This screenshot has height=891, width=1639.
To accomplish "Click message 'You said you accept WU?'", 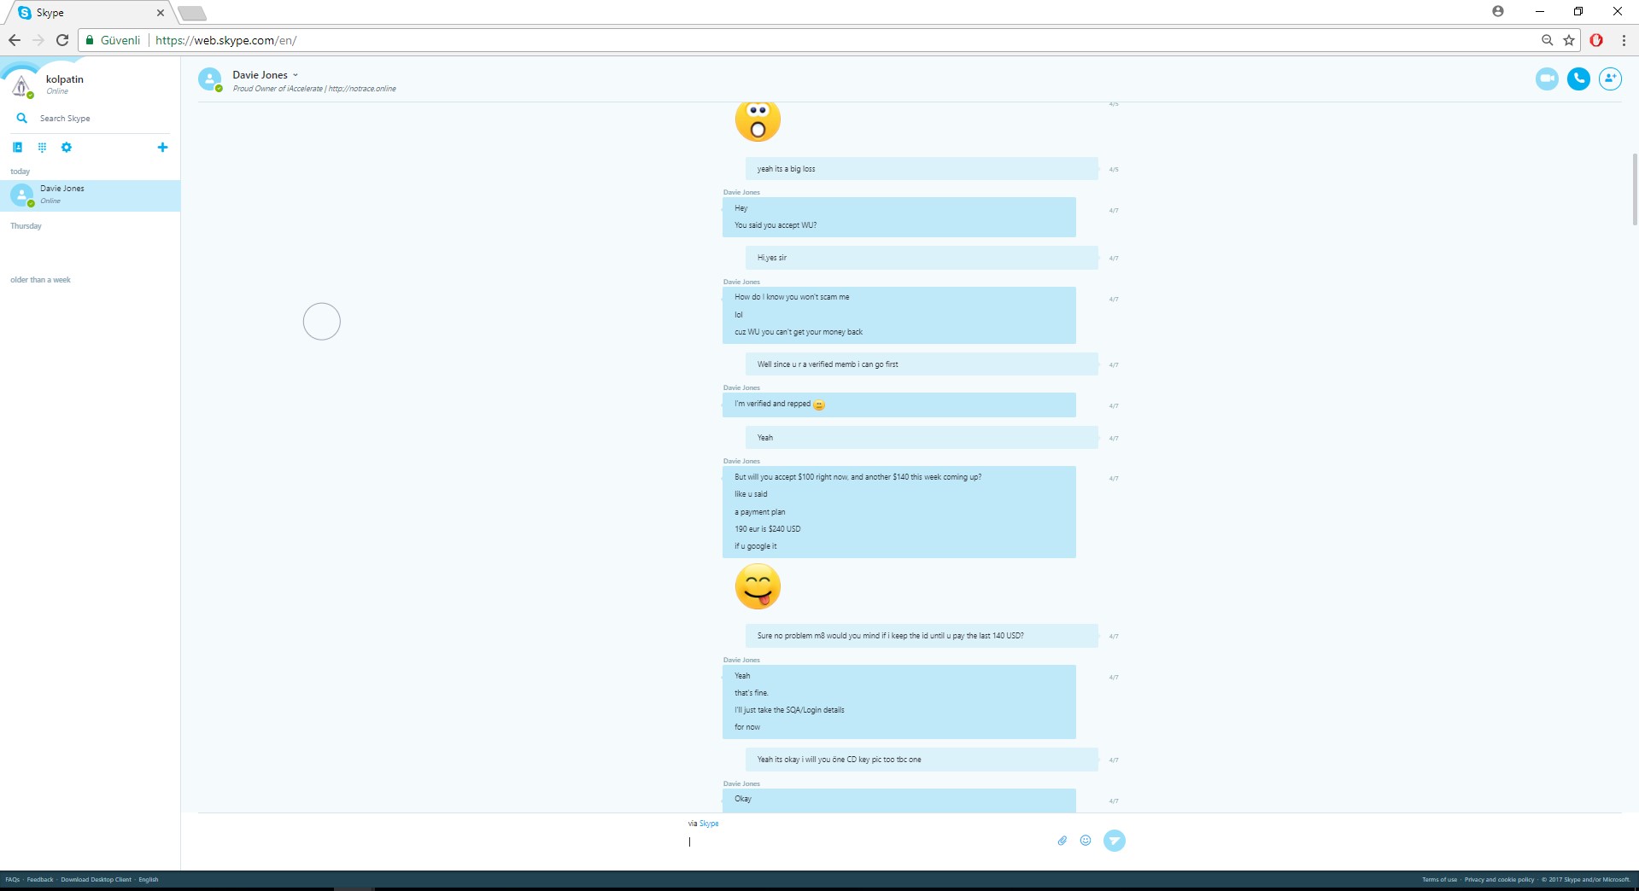I will tap(776, 225).
